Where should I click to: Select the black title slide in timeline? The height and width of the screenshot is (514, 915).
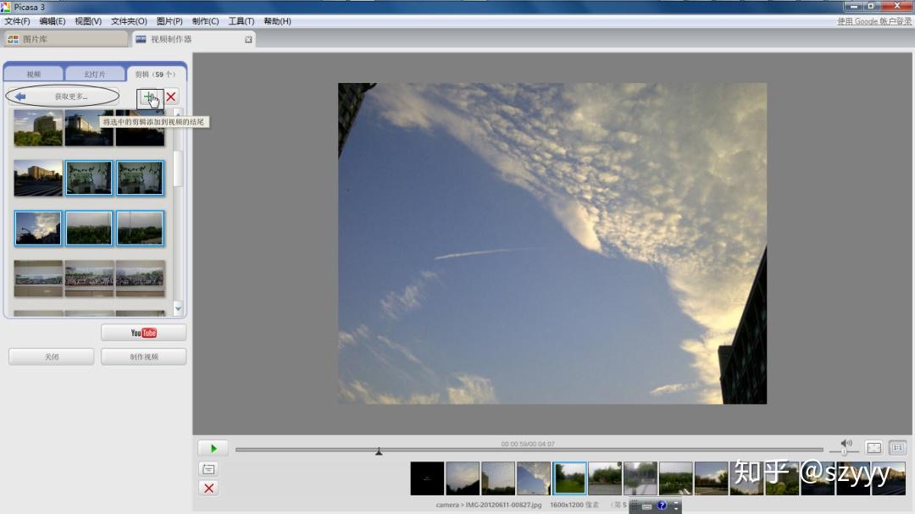(x=427, y=478)
